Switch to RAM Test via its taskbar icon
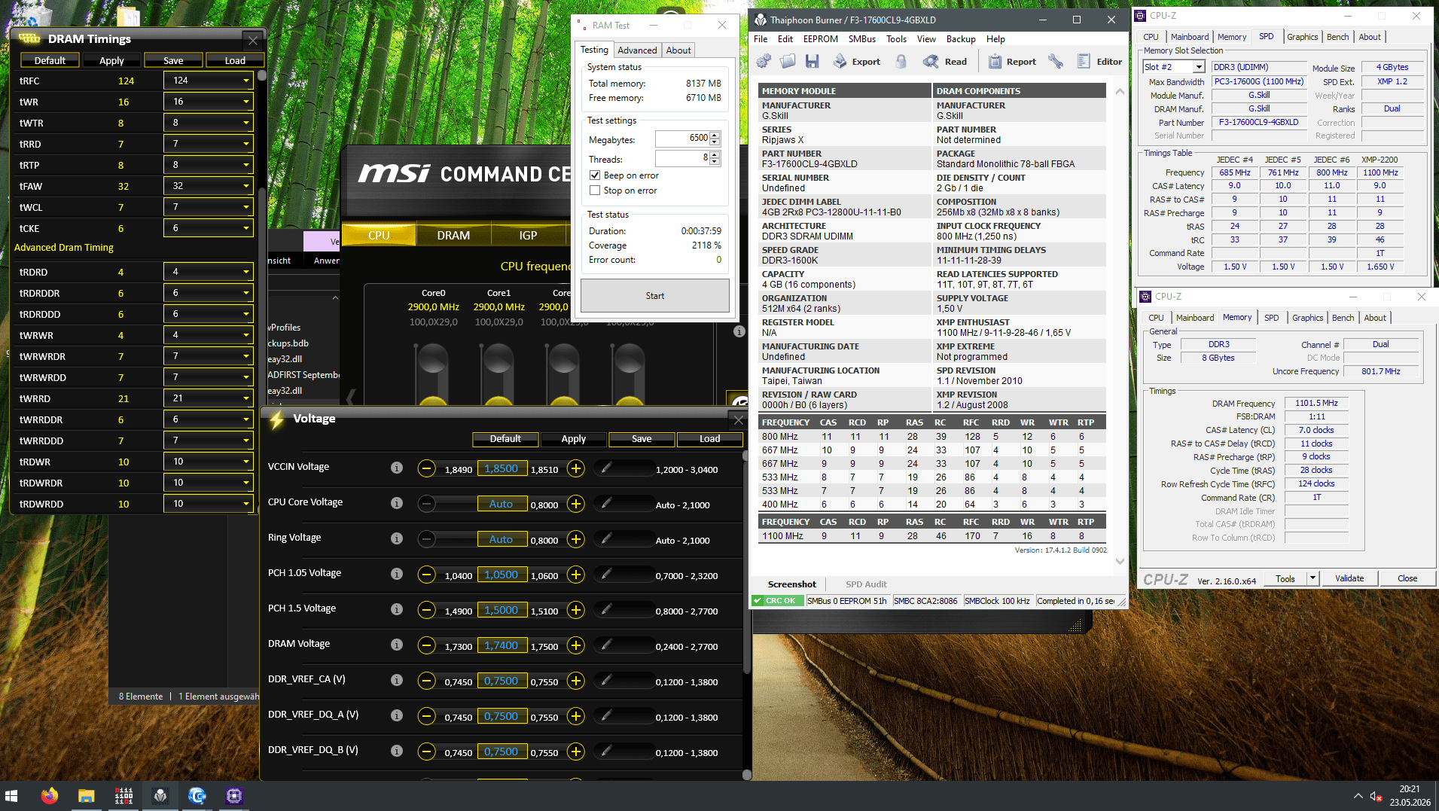 click(x=123, y=796)
